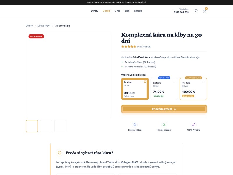Select the 3x Kúra package option
Viewport: 233px width, 175px height.
[x=193, y=89]
